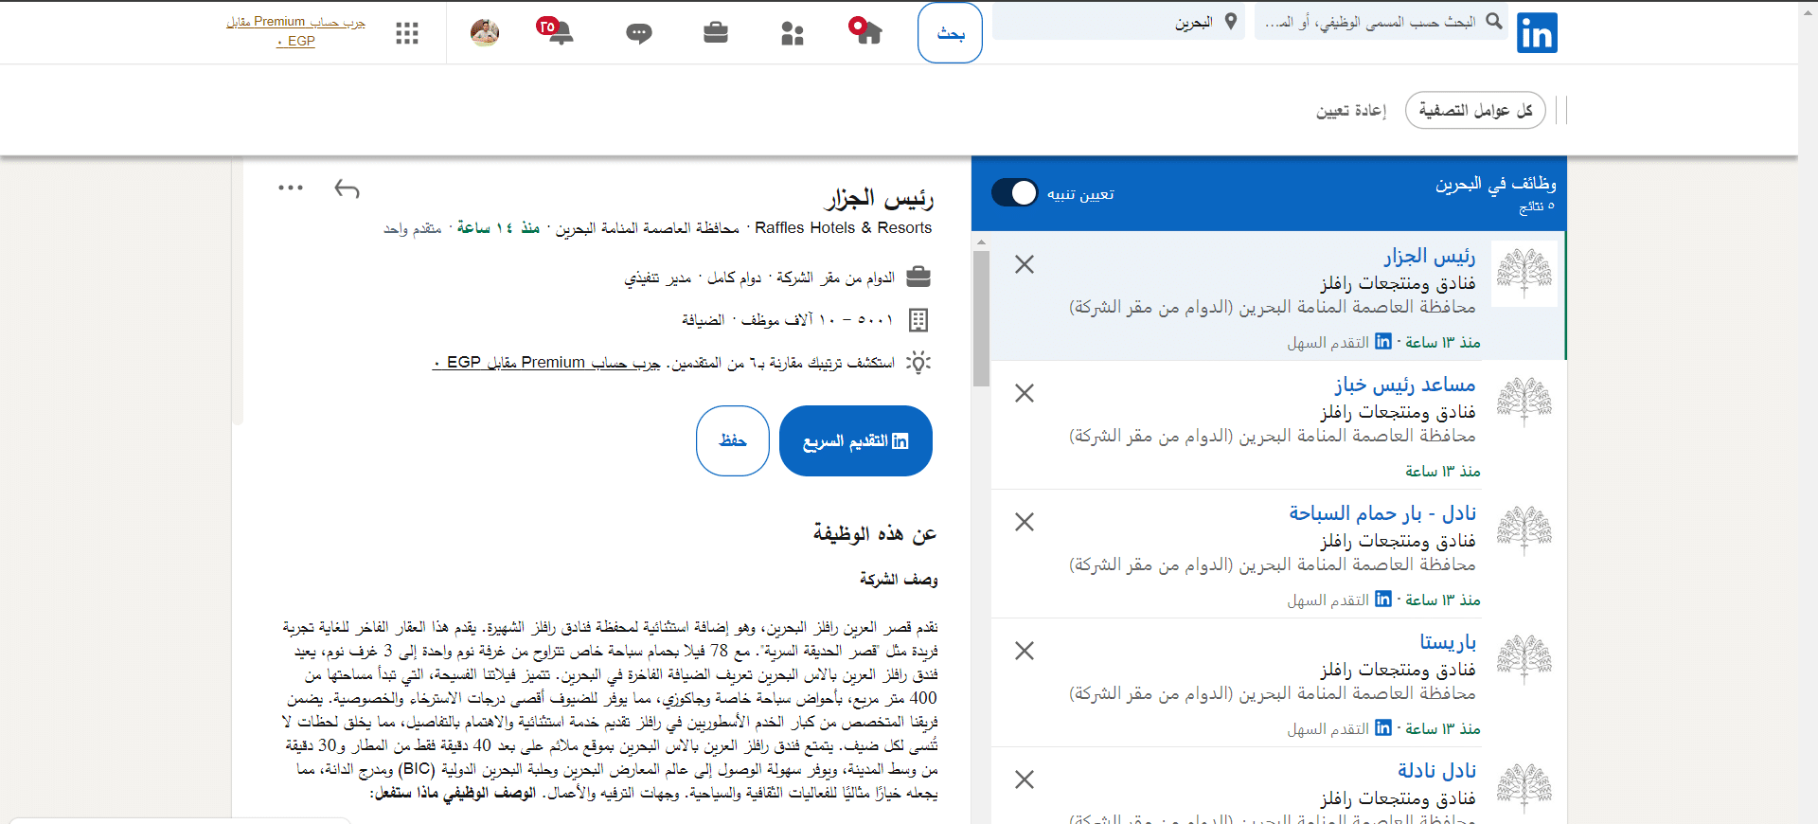Click the ٥٠٠١ – ١٠ آلاف موظف text
The height and width of the screenshot is (824, 1818).
(x=817, y=320)
